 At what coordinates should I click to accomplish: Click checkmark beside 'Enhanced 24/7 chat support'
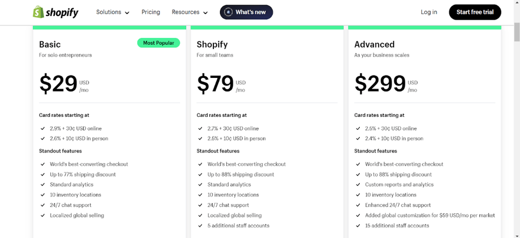(x=357, y=205)
